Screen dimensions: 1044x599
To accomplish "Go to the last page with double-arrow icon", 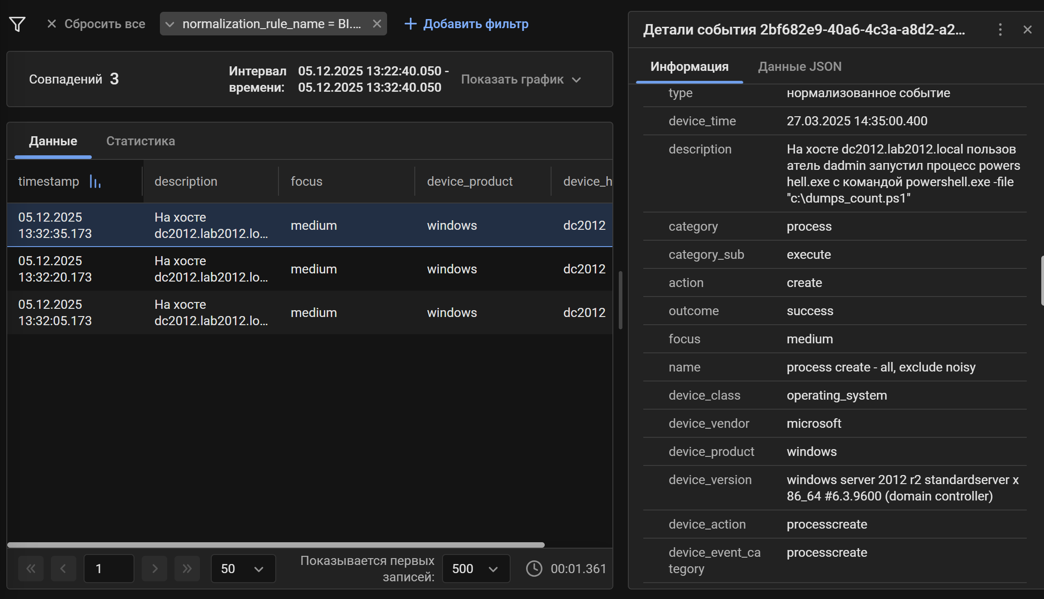I will [x=187, y=568].
